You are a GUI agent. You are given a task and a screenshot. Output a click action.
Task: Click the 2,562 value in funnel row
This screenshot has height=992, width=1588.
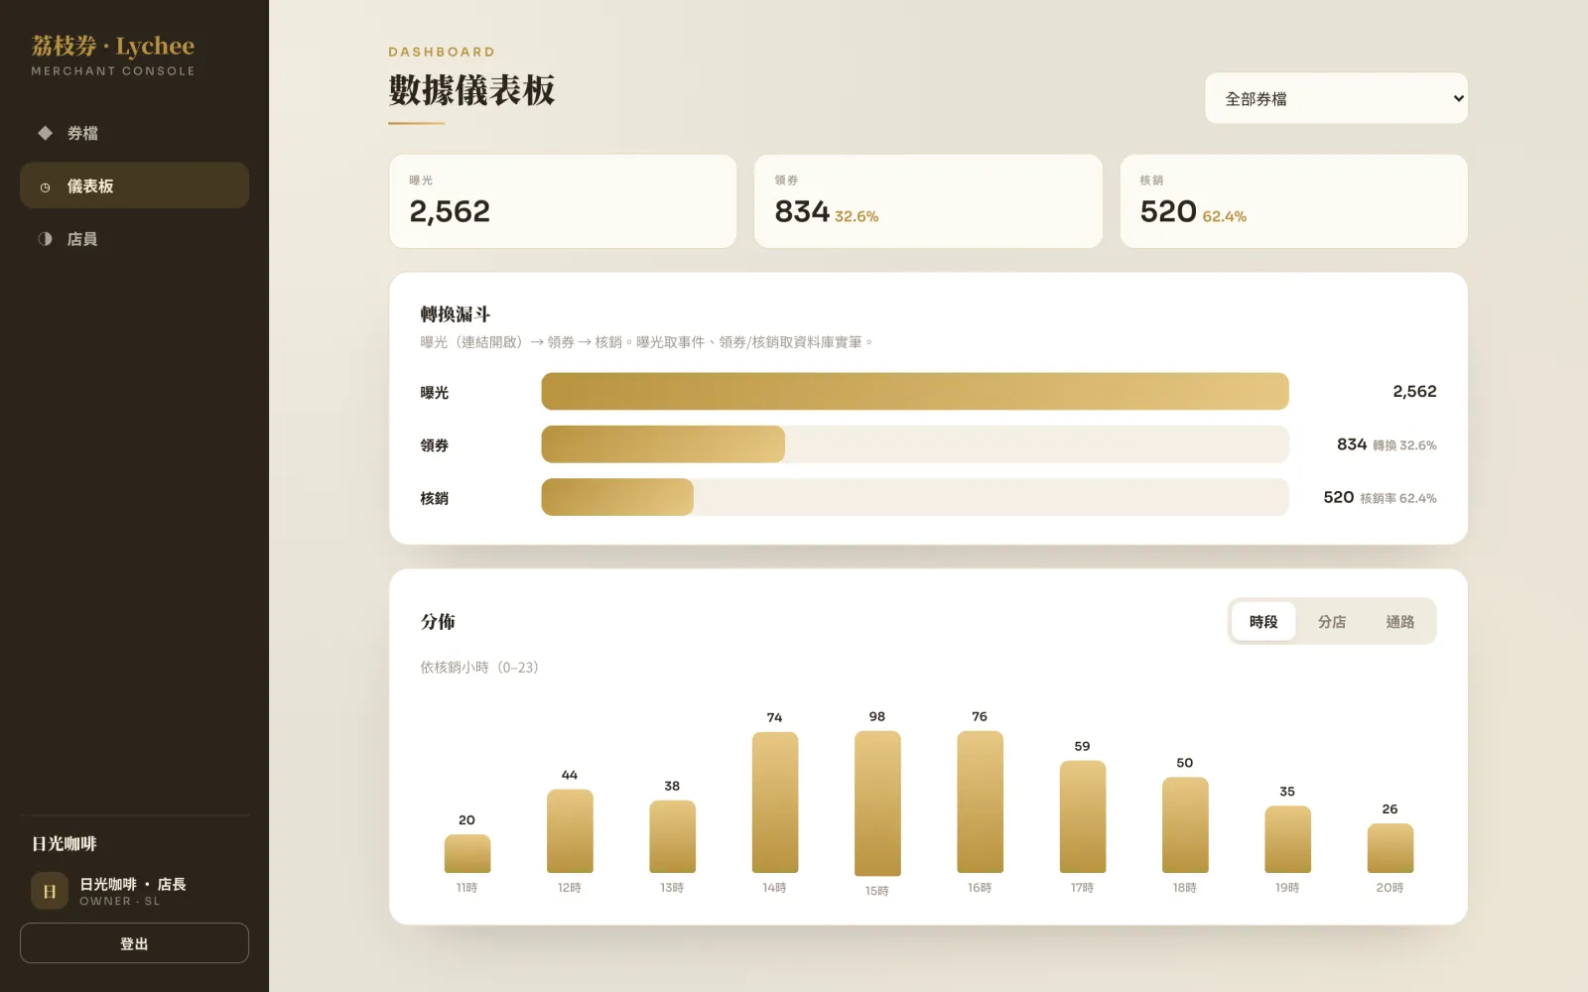pos(1414,392)
